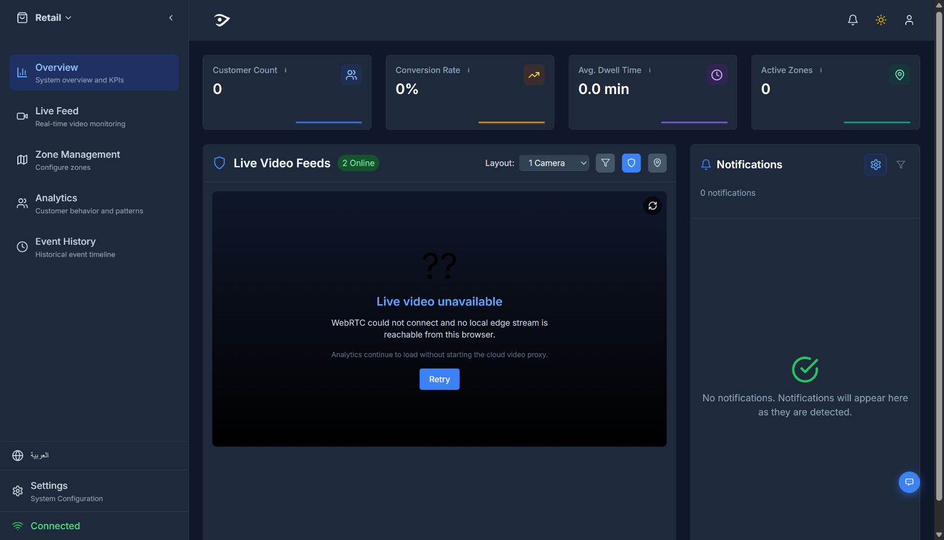Open Settings system configuration
This screenshot has width=944, height=540.
(94, 491)
